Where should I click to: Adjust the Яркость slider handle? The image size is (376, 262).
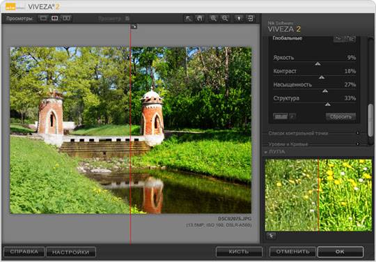318,64
